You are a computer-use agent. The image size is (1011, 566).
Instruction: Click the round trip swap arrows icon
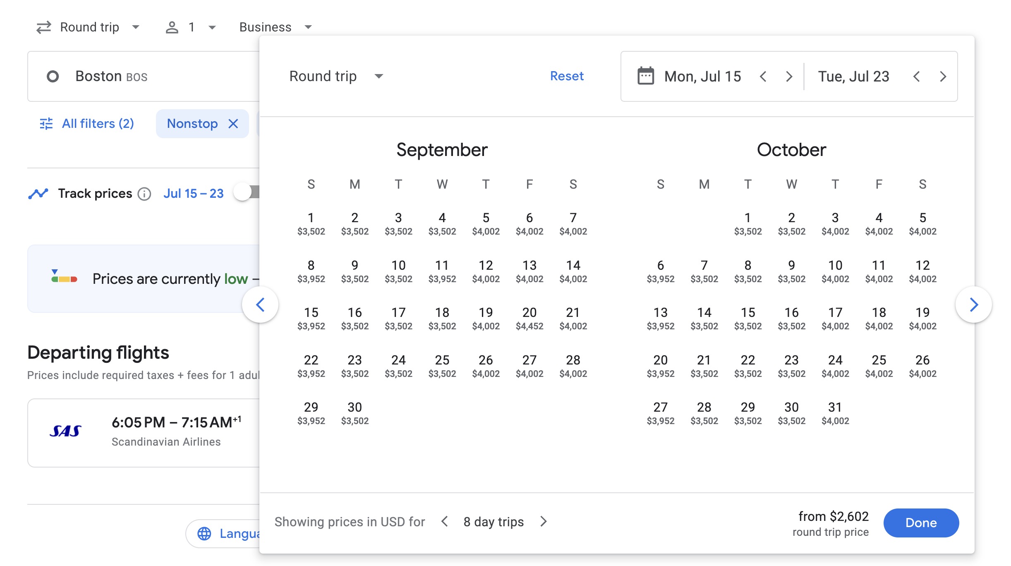pyautogui.click(x=45, y=26)
